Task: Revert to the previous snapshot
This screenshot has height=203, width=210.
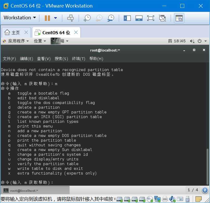Action: tap(99, 18)
